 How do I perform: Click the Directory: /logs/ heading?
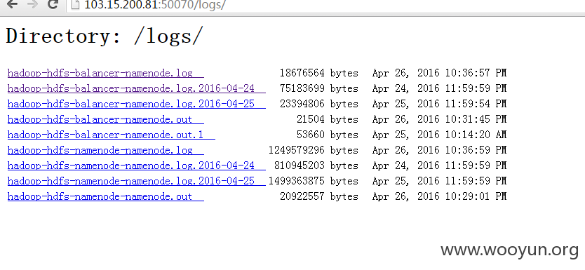click(104, 36)
